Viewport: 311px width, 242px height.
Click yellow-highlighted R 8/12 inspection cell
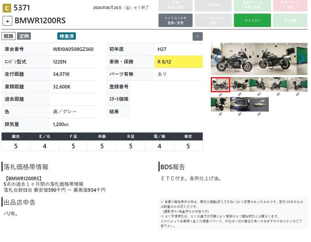tap(178, 62)
